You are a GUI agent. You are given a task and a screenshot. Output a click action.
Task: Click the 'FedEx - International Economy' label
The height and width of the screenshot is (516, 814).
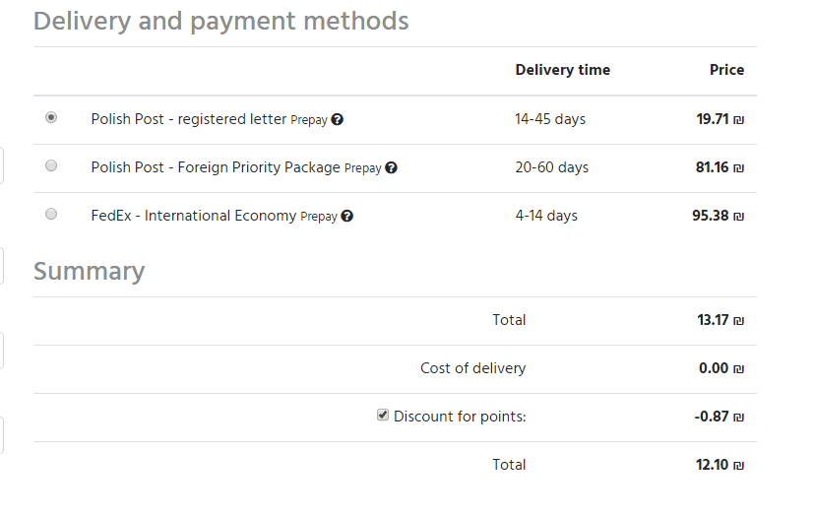(193, 216)
